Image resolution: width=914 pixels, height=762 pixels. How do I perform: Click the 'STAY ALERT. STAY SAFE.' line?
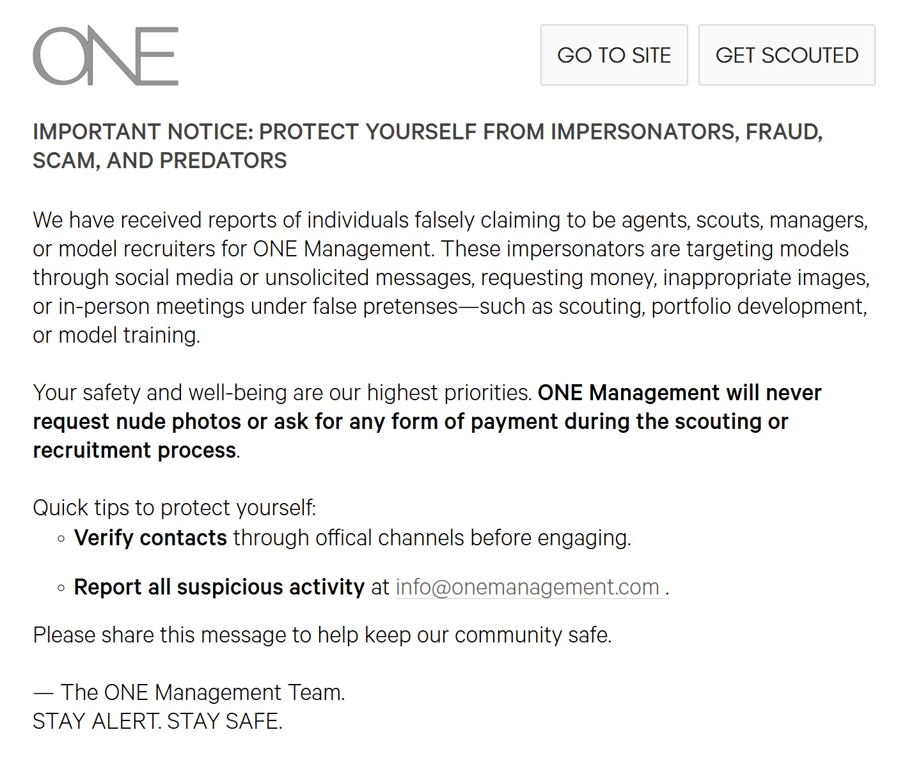click(x=157, y=721)
